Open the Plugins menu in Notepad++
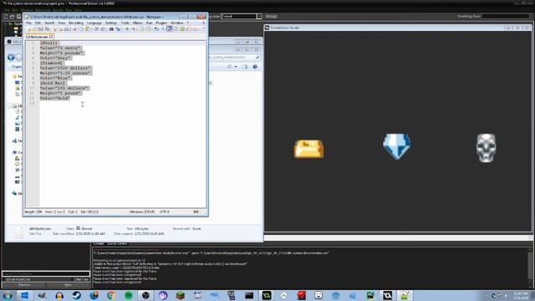 pyautogui.click(x=161, y=23)
